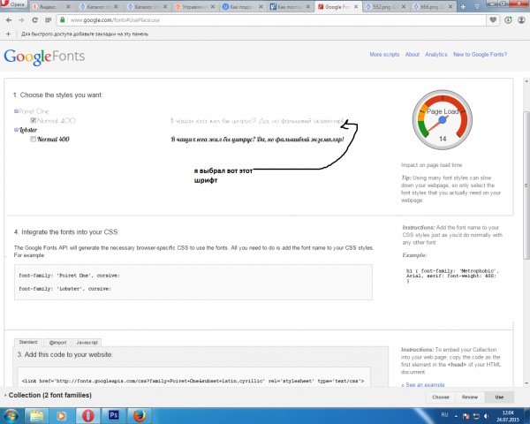
Task: Switch to the Яндекс tab
Action: tap(51, 7)
